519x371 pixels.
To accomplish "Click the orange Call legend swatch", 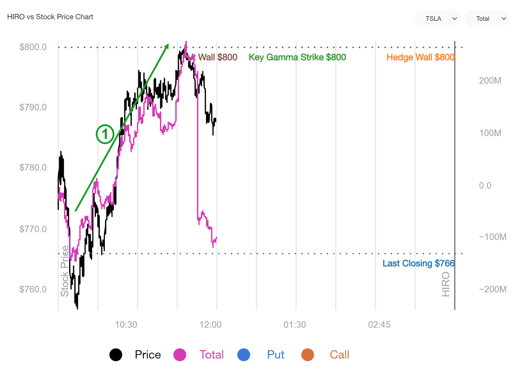I will click(x=307, y=355).
